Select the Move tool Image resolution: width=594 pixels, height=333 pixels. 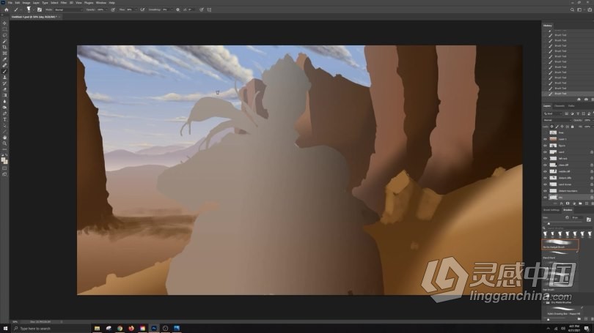[x=4, y=23]
